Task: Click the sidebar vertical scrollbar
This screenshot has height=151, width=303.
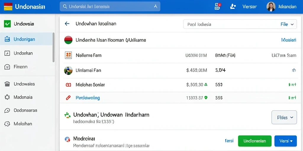Action: point(54,47)
